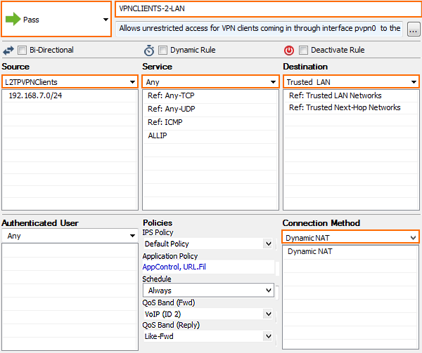
Task: Click the Bi-Directional arrows icon
Action: point(8,51)
